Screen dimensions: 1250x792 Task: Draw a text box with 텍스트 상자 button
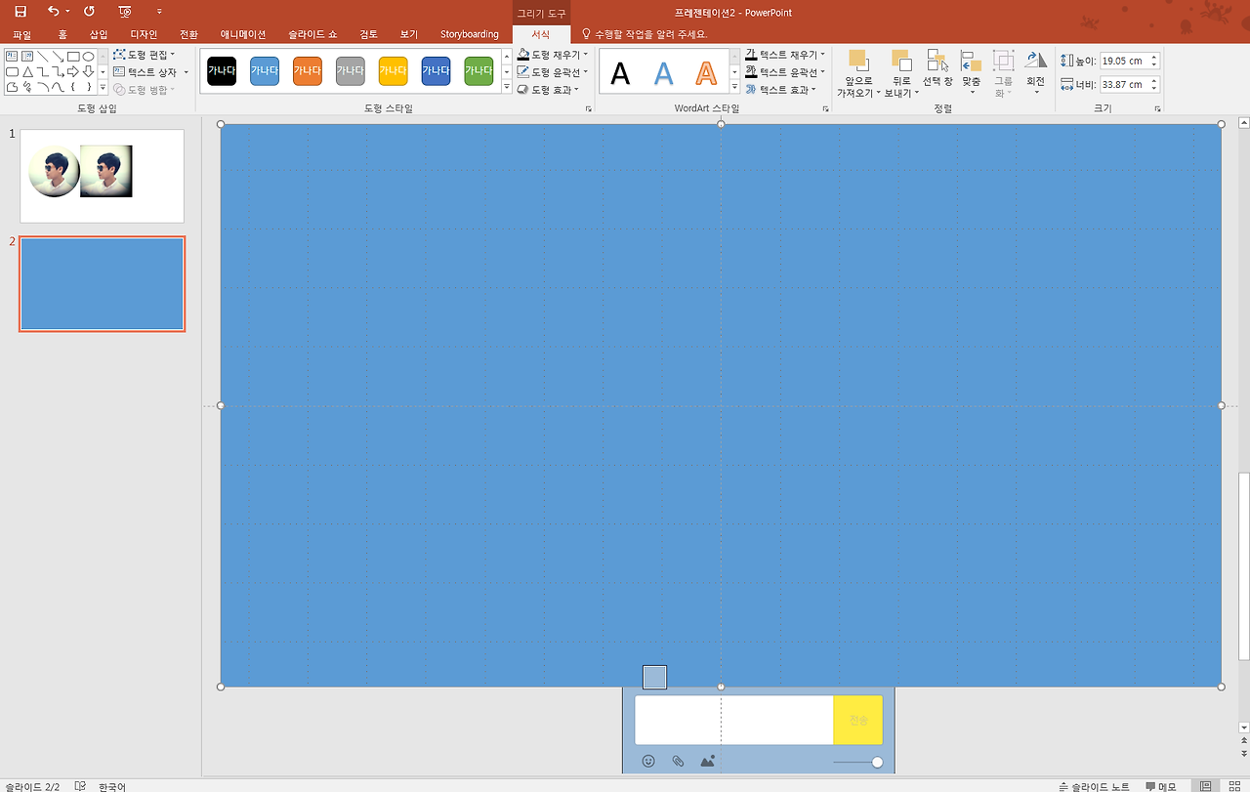click(146, 72)
